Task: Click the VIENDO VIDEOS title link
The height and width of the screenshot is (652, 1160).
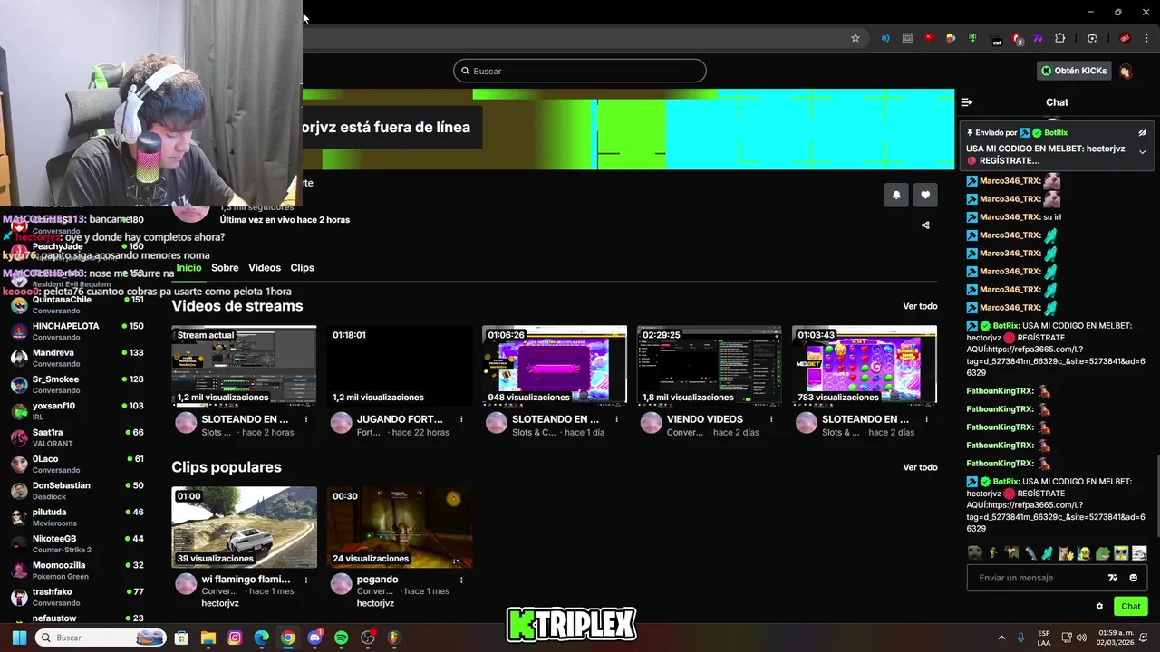Action: 704,419
